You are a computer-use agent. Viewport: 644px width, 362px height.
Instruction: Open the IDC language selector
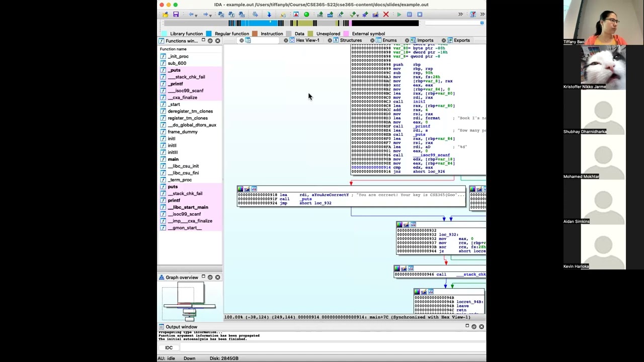(169, 348)
